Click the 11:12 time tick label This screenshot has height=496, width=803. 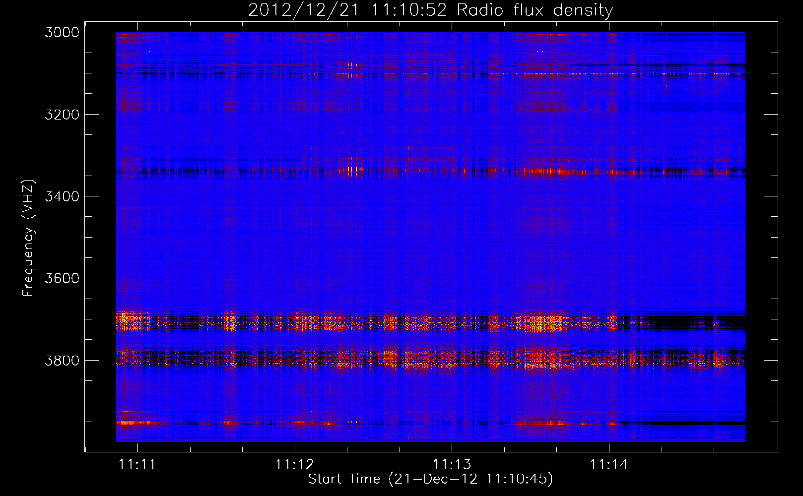tap(295, 465)
